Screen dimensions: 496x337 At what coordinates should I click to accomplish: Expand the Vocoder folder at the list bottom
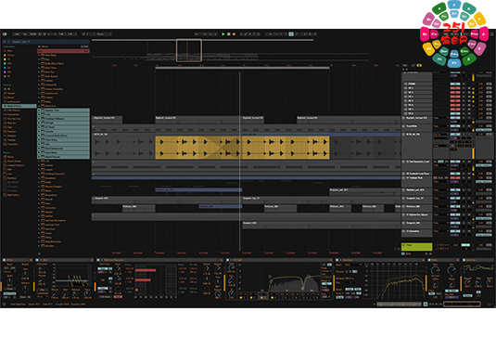point(39,246)
